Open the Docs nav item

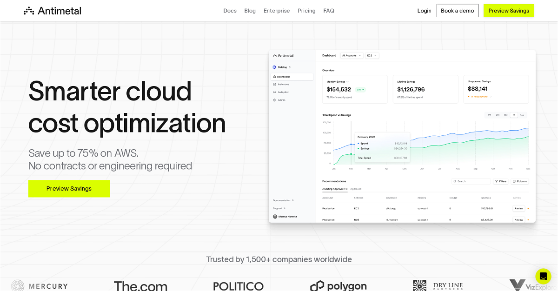click(x=230, y=11)
